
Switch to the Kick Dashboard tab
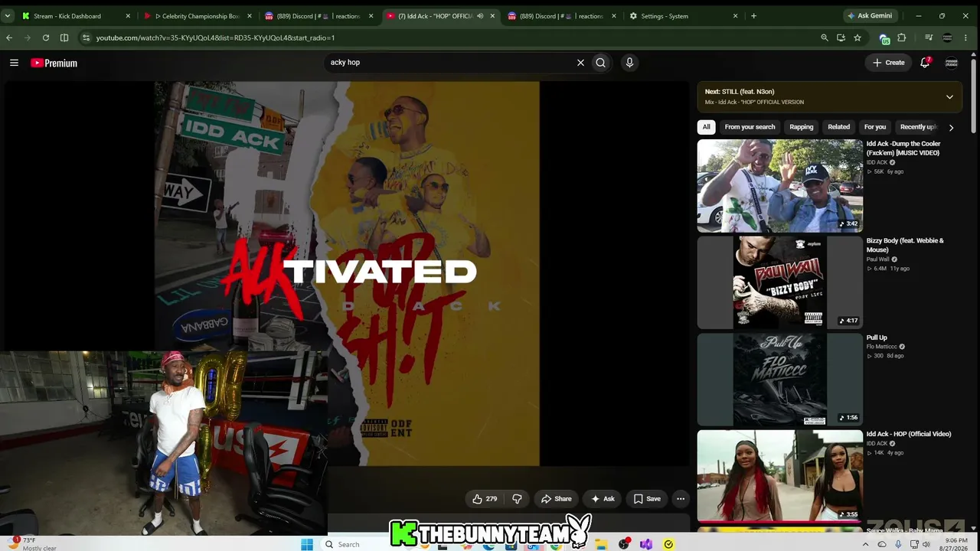point(75,16)
